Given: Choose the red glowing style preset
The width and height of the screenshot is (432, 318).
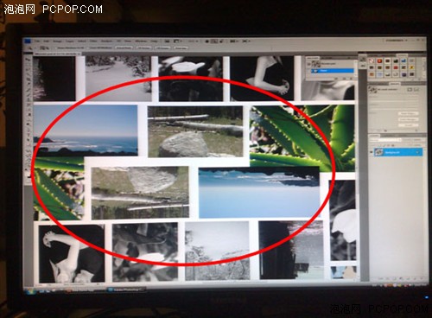Looking at the screenshot, I should (379, 60).
